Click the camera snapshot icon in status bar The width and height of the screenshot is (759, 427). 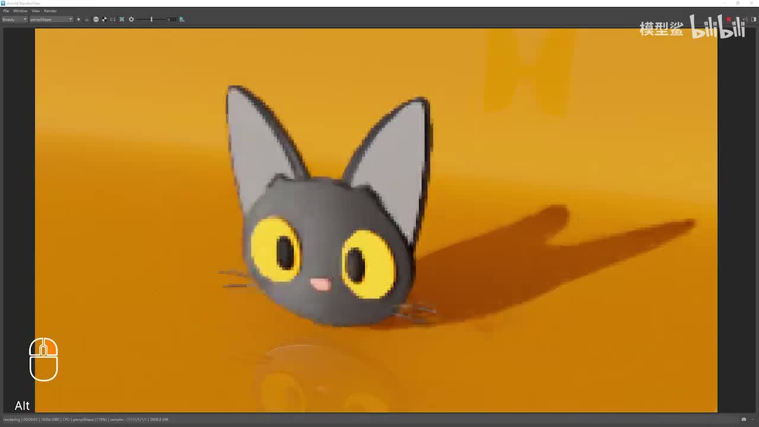744,419
